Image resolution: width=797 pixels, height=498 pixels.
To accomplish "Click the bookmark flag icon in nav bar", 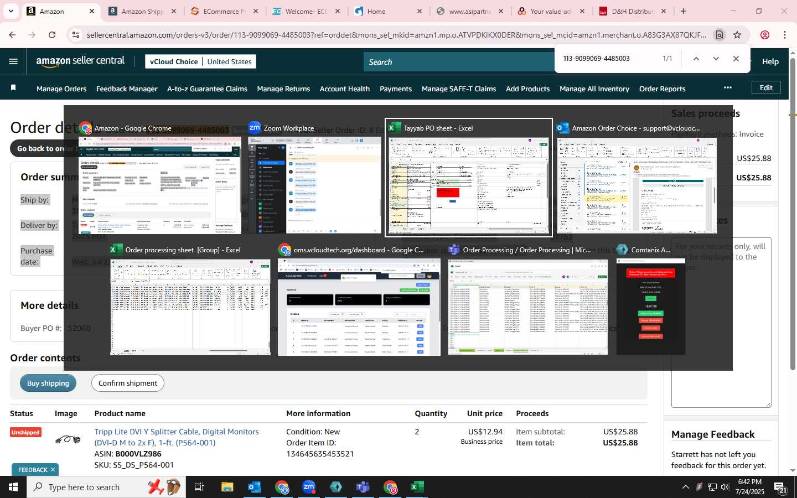I will [13, 88].
